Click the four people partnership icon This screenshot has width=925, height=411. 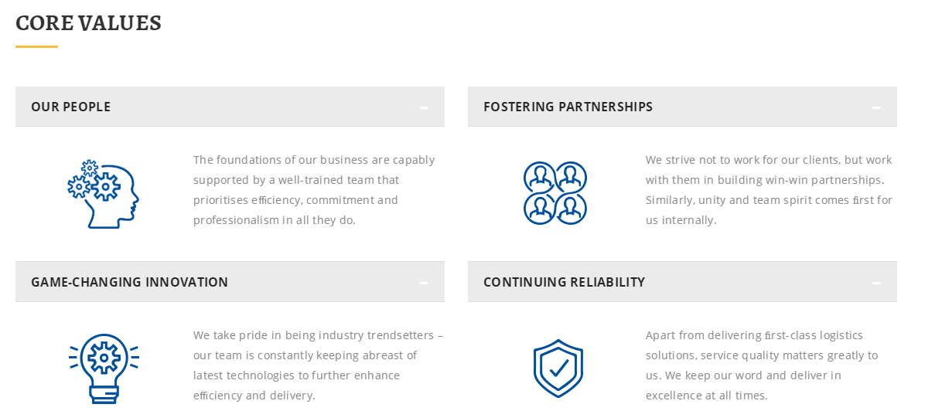555,193
